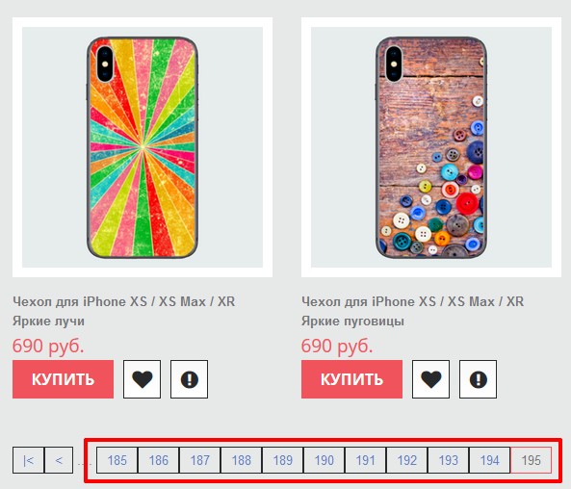Open the rainbow rays case thumbnail
The height and width of the screenshot is (489, 571).
(x=143, y=147)
